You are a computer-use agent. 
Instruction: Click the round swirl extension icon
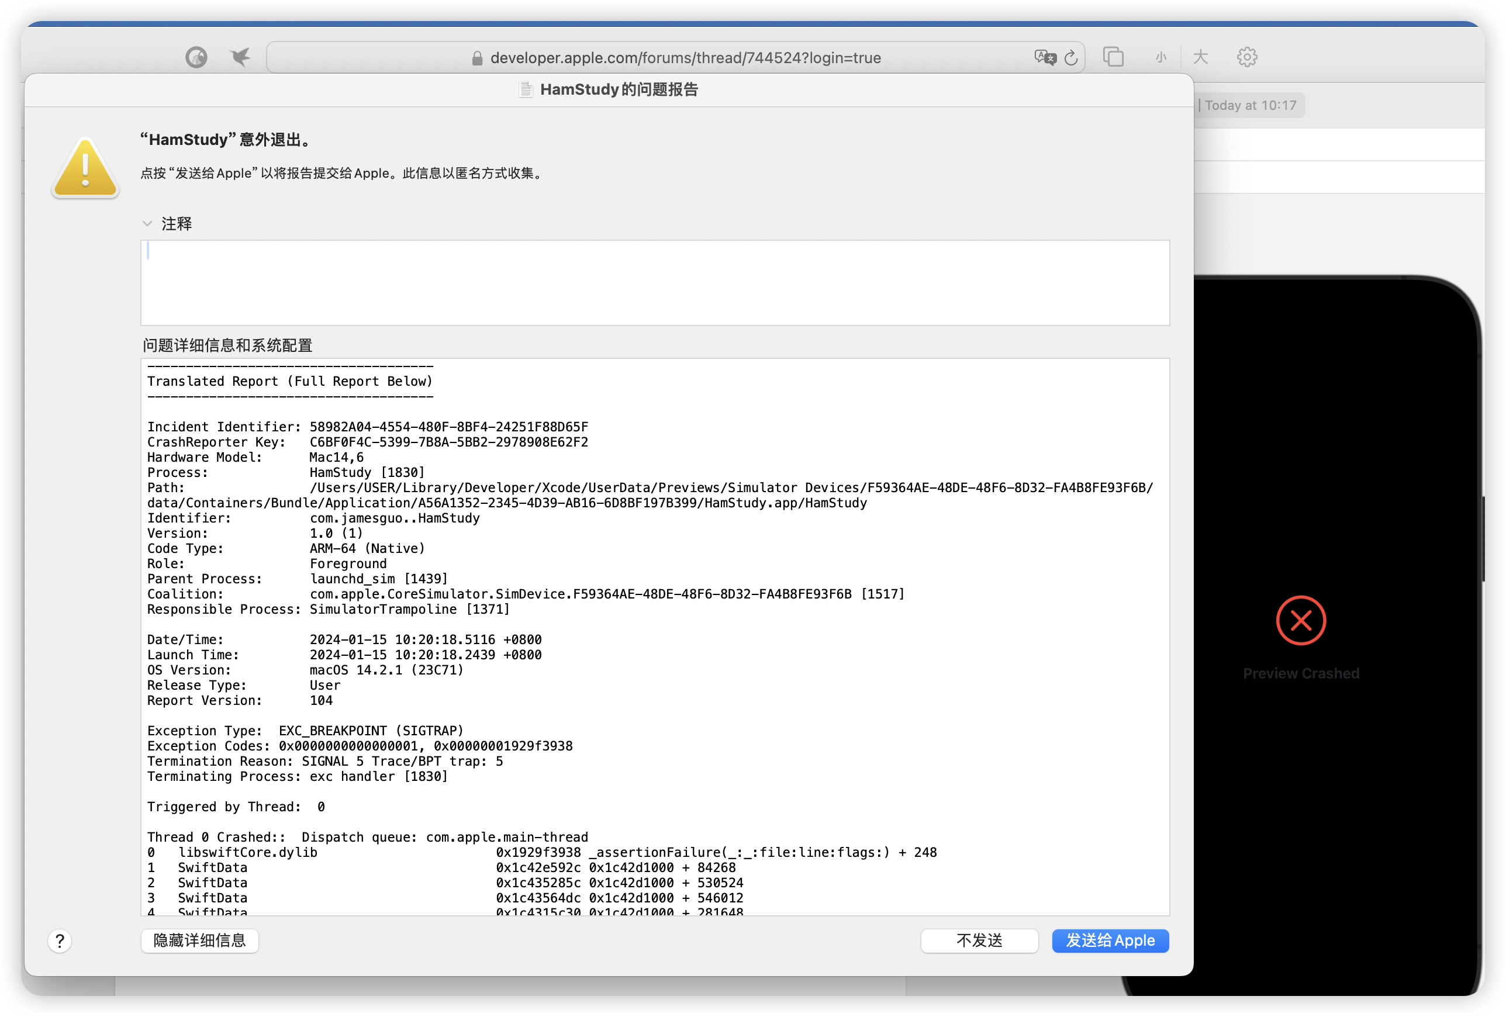196,57
